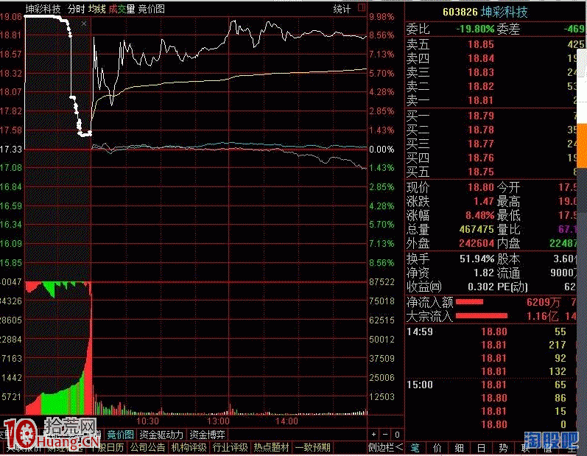Click the 买五 price 18.75
587x456 pixels.
[481, 172]
